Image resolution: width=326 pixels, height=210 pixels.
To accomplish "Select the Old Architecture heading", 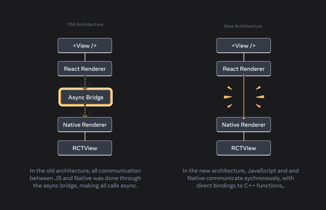I will (x=85, y=24).
